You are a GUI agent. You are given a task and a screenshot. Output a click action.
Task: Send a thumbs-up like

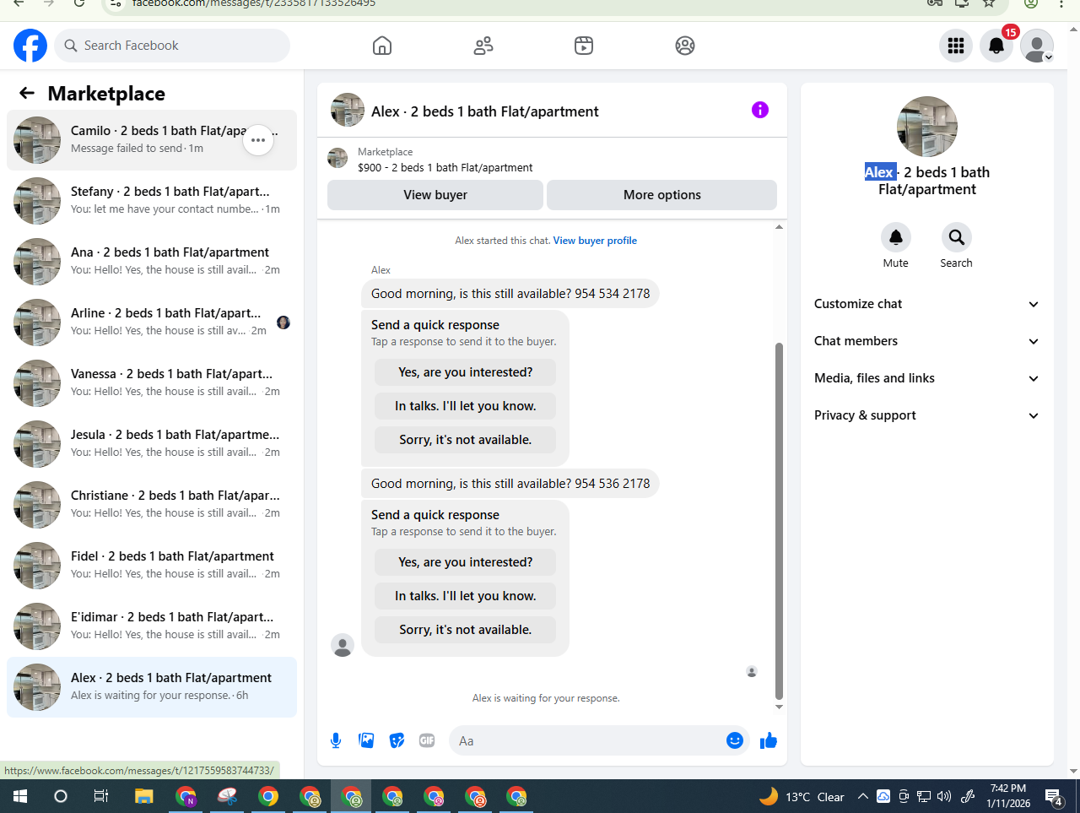[x=769, y=740]
